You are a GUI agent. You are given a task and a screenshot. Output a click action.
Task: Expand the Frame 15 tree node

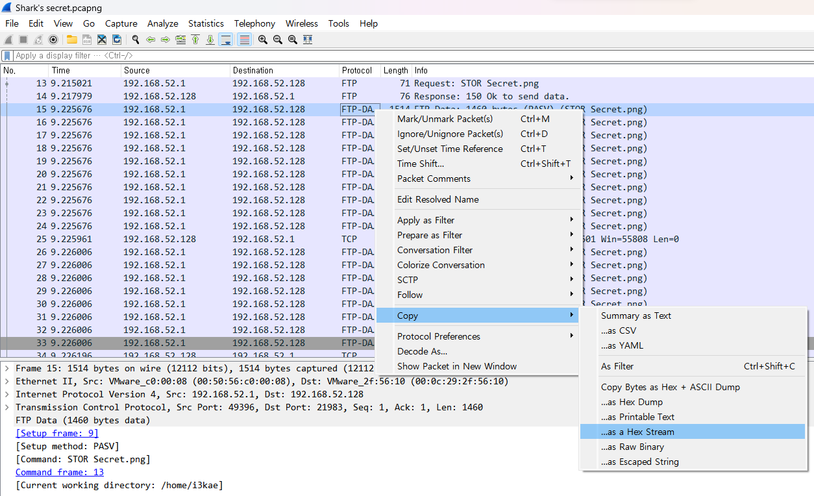[6, 368]
